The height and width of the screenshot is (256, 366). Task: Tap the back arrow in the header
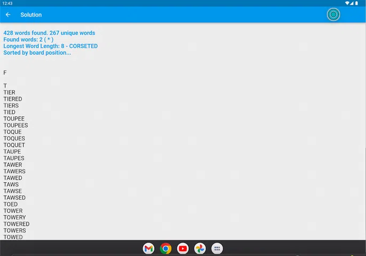8,15
